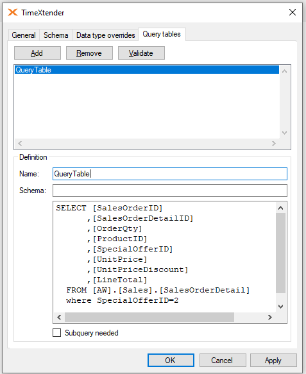Click the list's scroll down arrow
The height and width of the screenshot is (374, 306).
[x=284, y=133]
